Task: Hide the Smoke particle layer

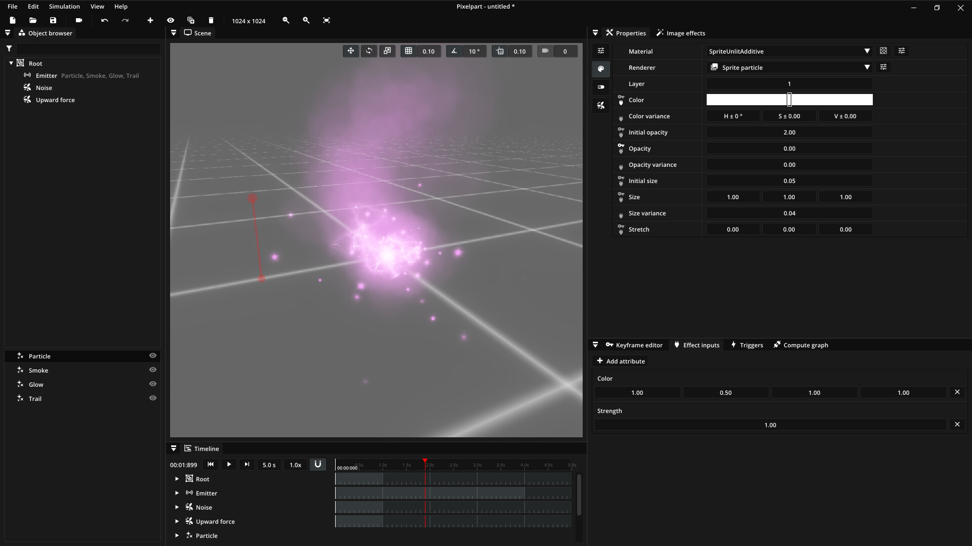Action: click(152, 370)
